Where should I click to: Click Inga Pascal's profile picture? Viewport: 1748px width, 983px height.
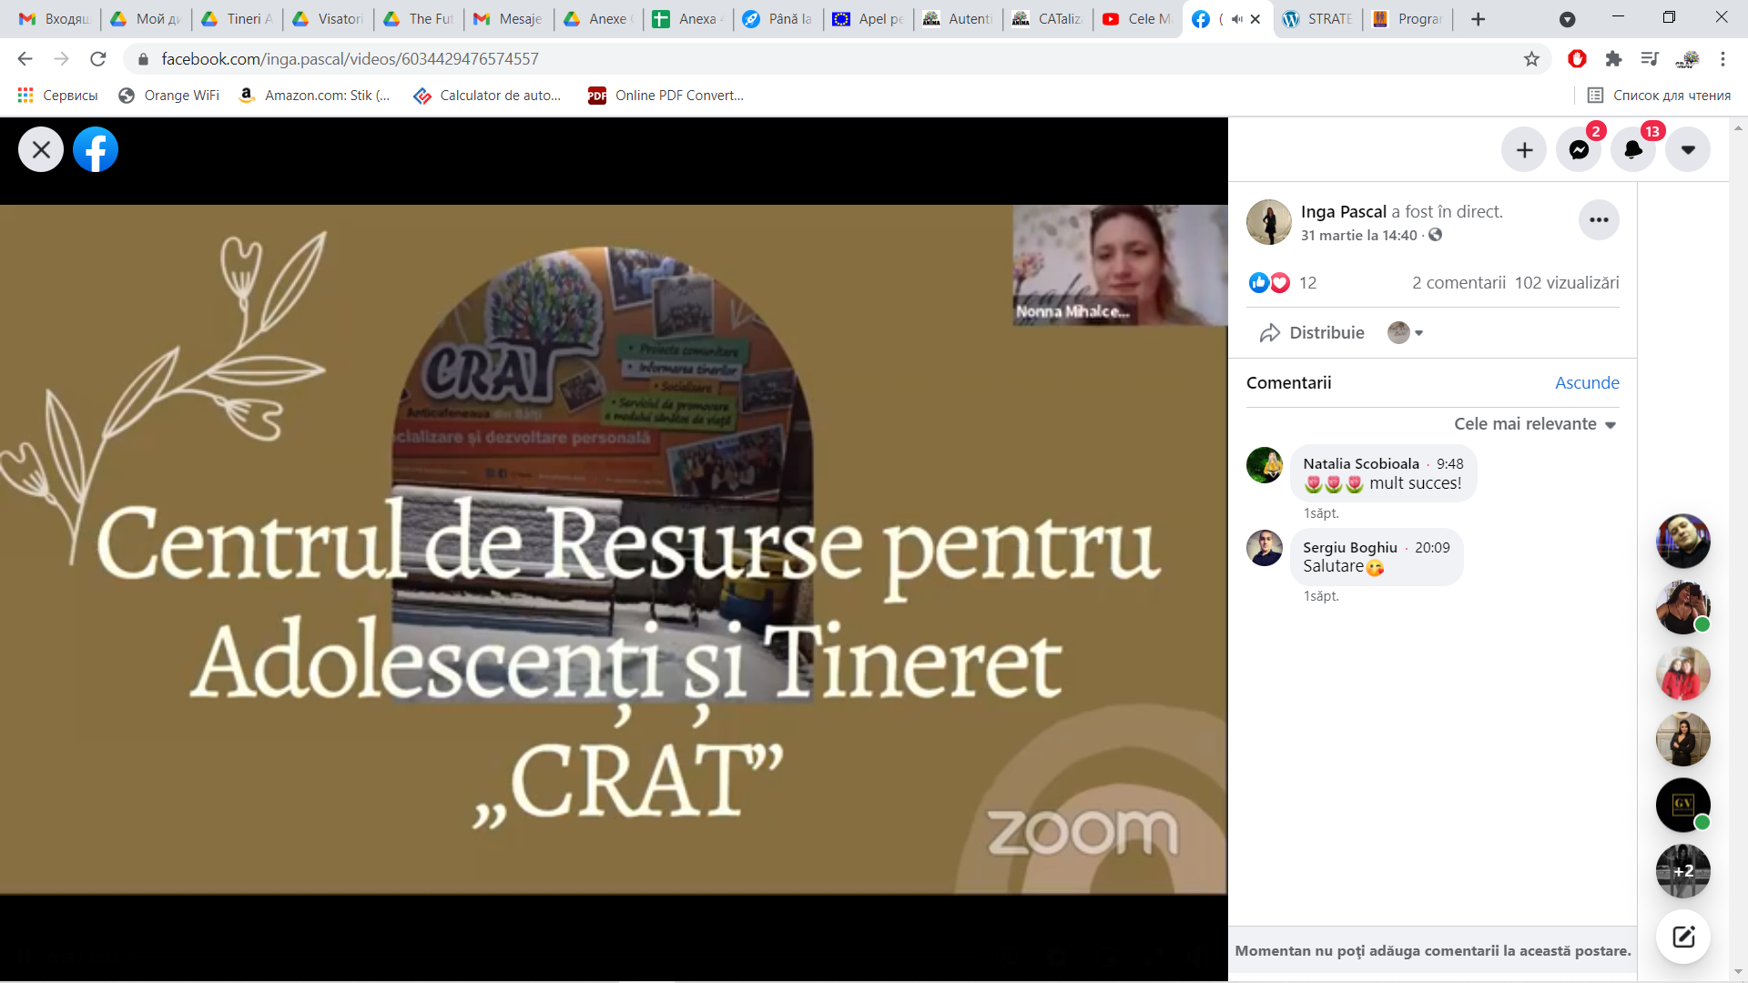(x=1269, y=221)
